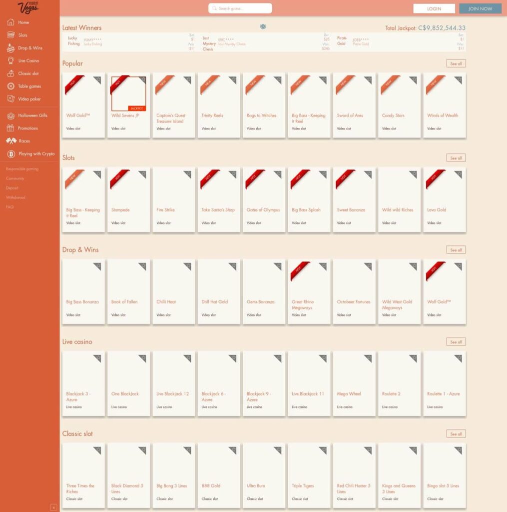Open the Playing with Crypto bitcoin icon
This screenshot has height=512, width=507.
(11, 154)
